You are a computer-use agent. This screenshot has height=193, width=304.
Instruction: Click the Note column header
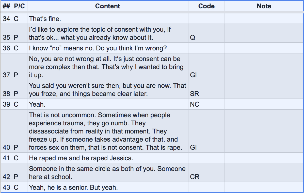pyautogui.click(x=264, y=6)
